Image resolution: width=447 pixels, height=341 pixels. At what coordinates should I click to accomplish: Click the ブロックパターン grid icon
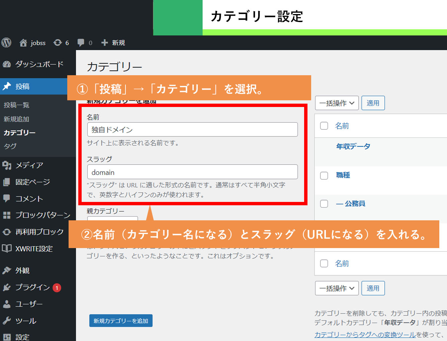pos(7,215)
